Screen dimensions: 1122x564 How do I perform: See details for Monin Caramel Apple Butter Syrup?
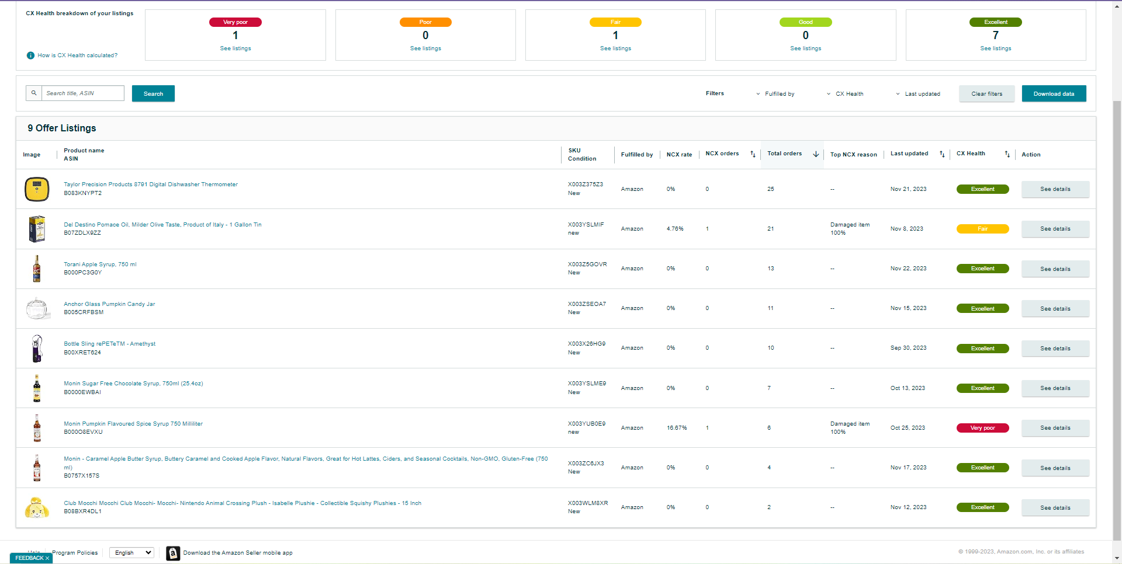click(x=1055, y=468)
